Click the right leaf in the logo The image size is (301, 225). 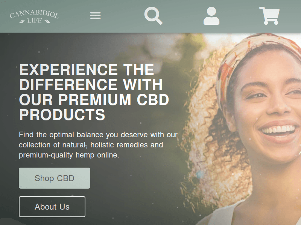point(47,21)
